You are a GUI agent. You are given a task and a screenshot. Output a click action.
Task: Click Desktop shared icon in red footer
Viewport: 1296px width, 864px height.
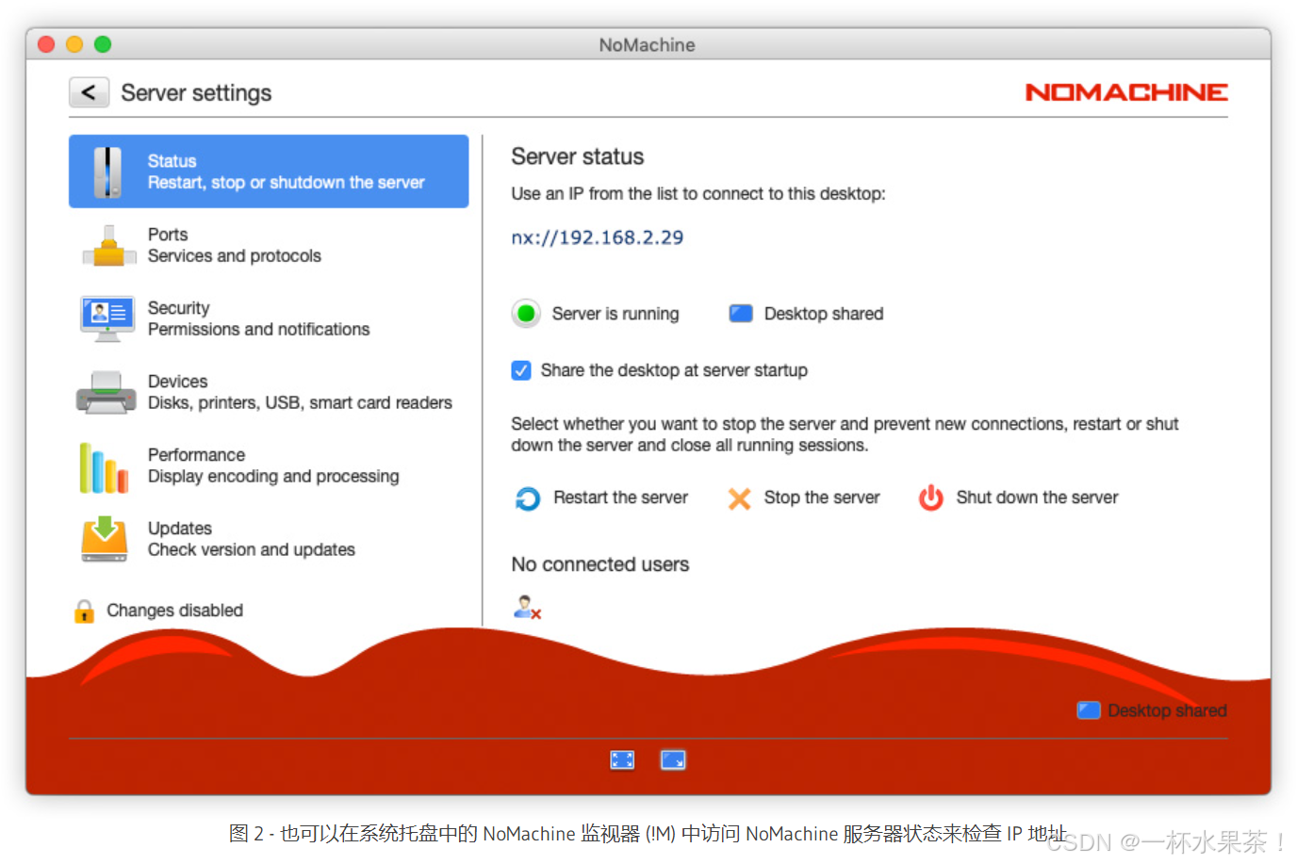pos(1089,710)
